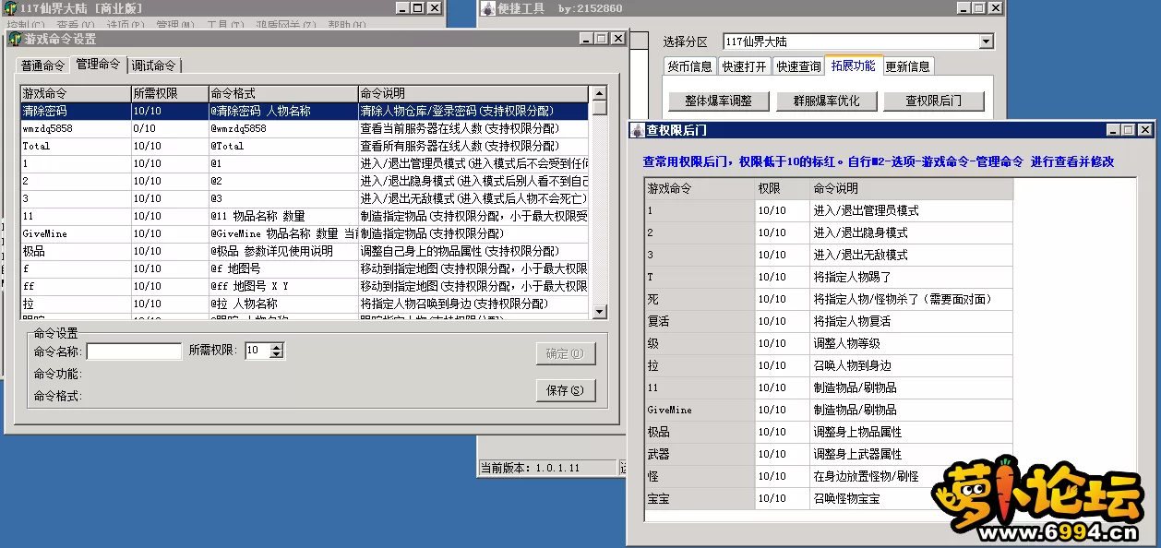
Task: Open the 快速查询 tab
Action: (x=798, y=66)
